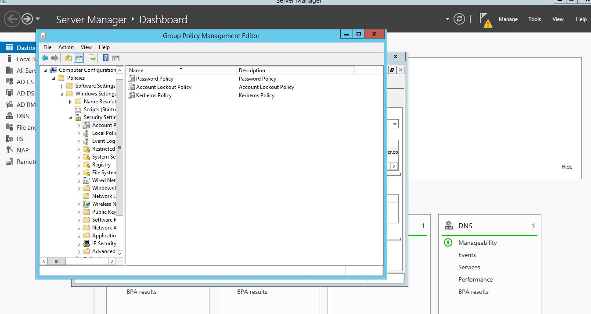Click the Export List toolbar icon
591x314 pixels.
pos(92,58)
